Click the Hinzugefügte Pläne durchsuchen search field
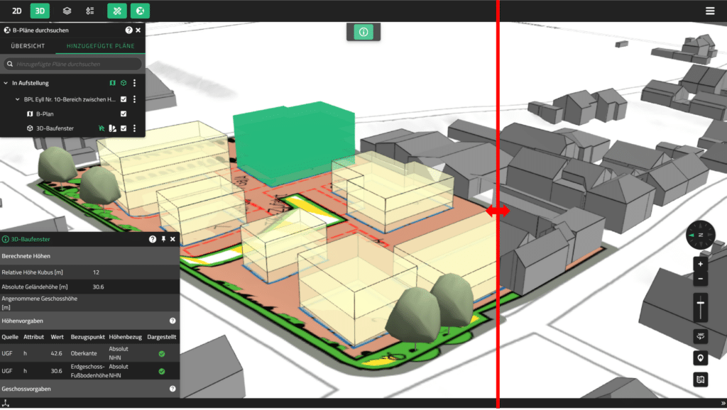The width and height of the screenshot is (727, 410). (73, 64)
